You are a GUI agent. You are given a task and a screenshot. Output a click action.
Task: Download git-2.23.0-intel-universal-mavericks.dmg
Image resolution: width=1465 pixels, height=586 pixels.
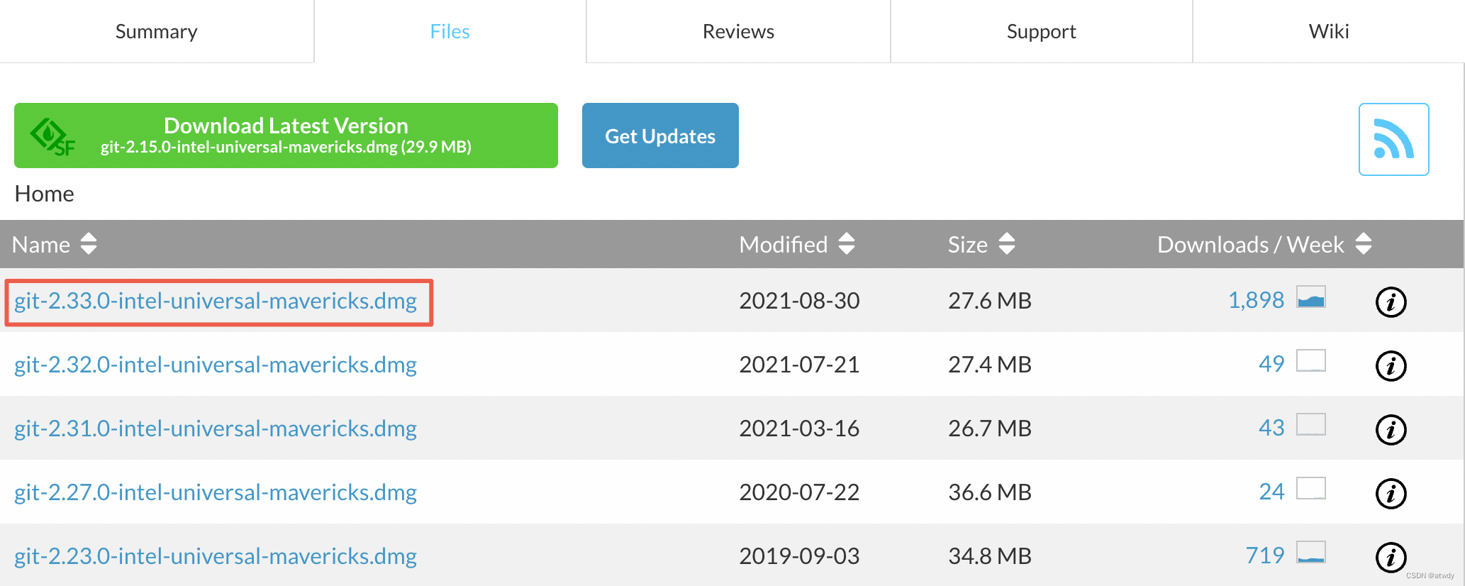point(216,556)
